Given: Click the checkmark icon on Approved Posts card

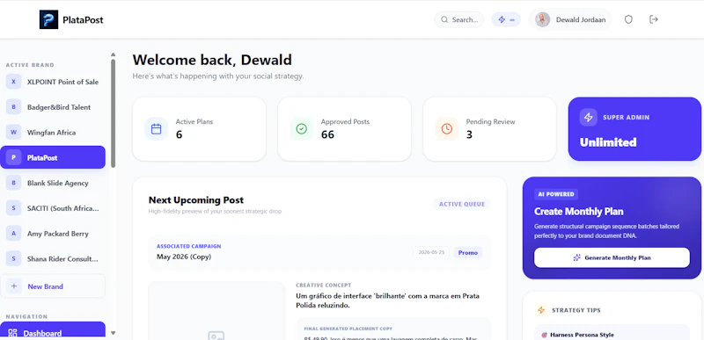Looking at the screenshot, I should pos(301,129).
